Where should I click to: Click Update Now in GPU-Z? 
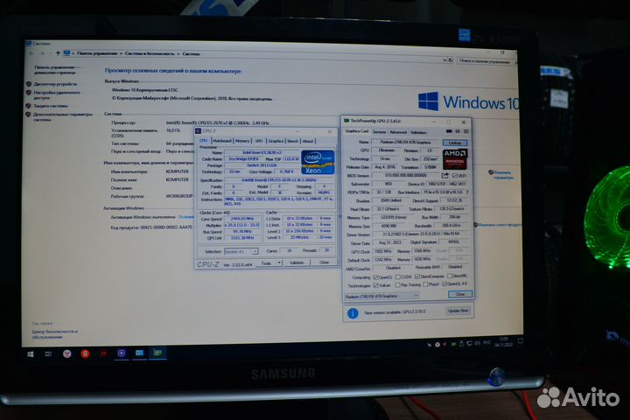(458, 311)
